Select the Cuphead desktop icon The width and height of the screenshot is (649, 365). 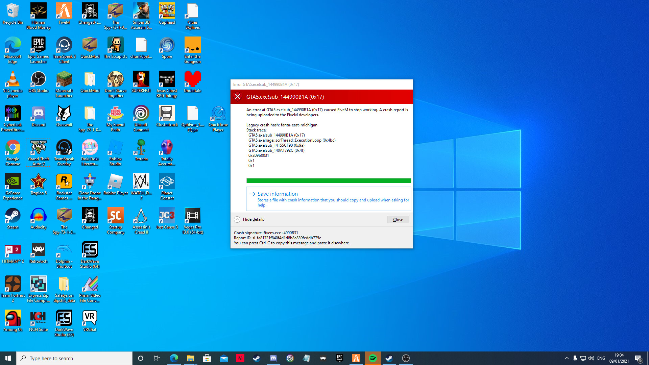pyautogui.click(x=167, y=14)
